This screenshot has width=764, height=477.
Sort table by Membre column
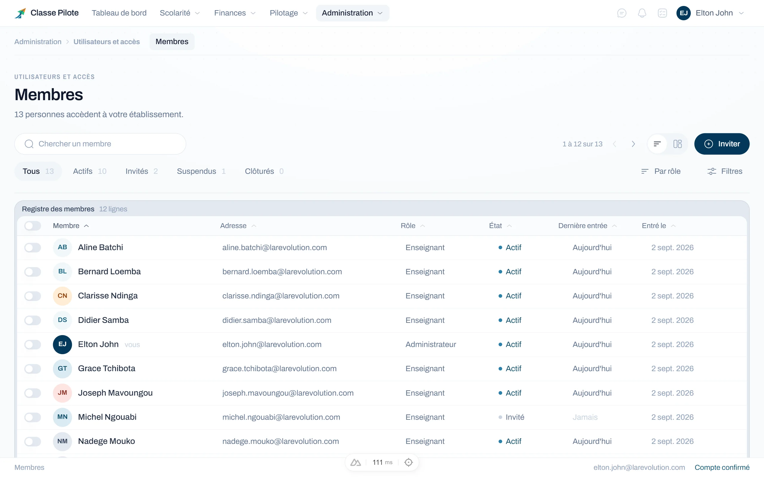(71, 226)
